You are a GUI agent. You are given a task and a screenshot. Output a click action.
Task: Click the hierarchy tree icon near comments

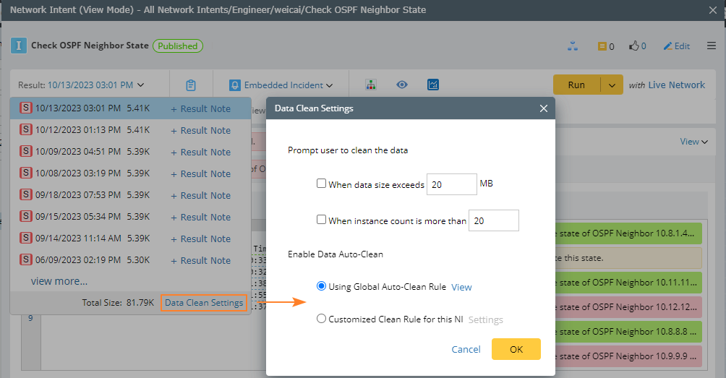[x=573, y=46]
